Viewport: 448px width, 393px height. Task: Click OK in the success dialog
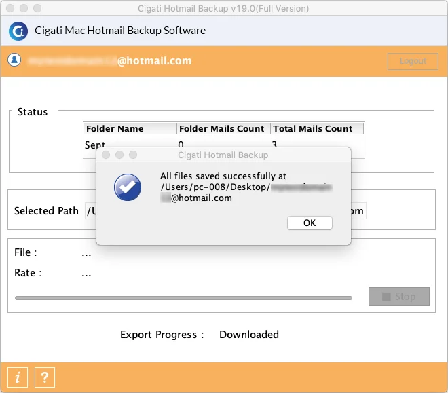pos(310,223)
